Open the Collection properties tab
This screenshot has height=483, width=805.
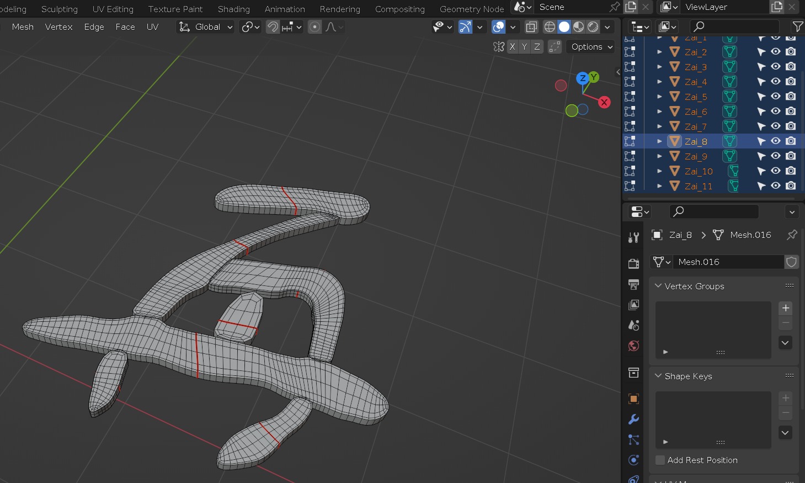[x=633, y=373]
